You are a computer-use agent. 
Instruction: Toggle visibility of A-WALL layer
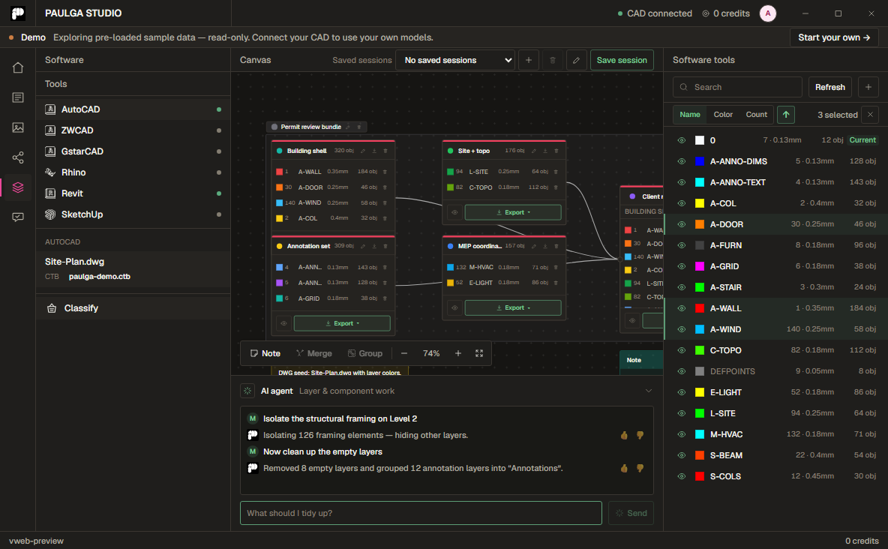(682, 308)
